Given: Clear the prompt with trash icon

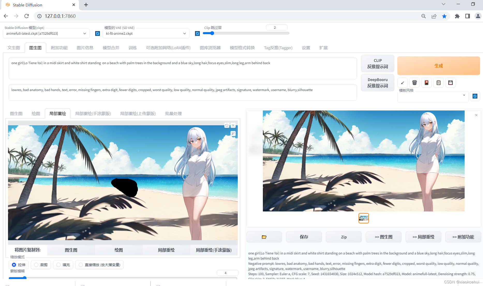Looking at the screenshot, I should (x=414, y=83).
